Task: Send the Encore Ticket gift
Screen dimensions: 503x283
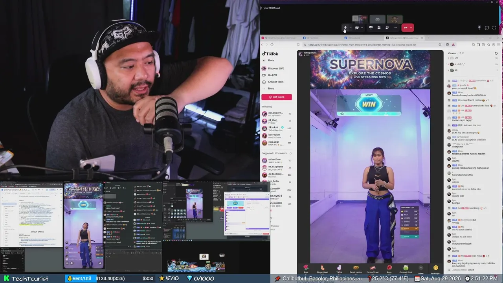Action: point(373,269)
